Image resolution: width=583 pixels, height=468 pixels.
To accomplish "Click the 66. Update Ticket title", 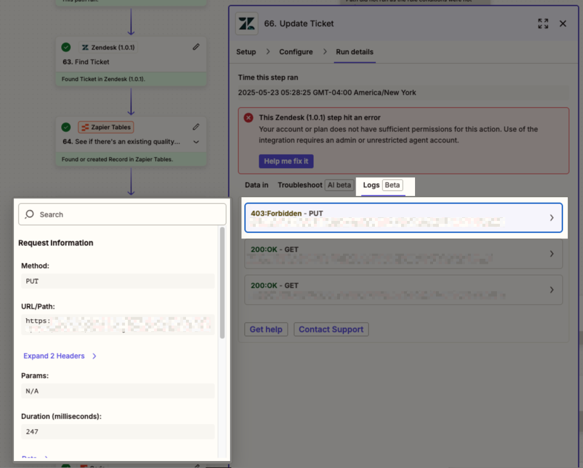I will [299, 23].
